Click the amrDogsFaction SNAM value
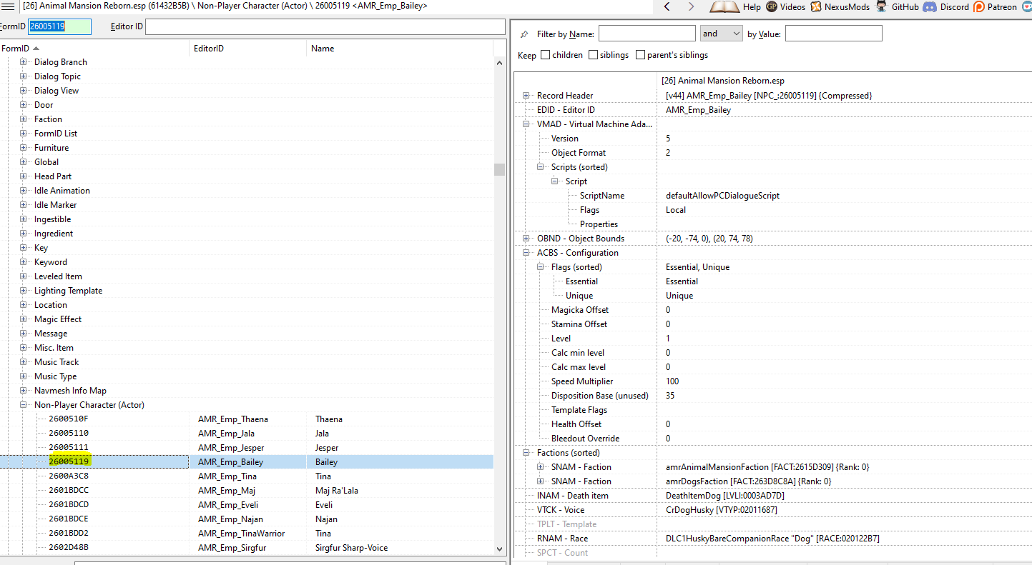Image resolution: width=1032 pixels, height=565 pixels. [748, 481]
